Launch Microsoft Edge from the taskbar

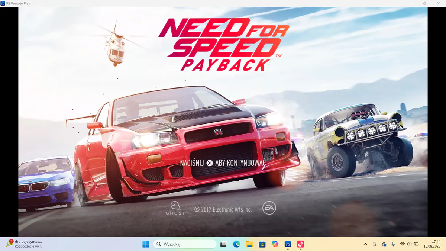pyautogui.click(x=236, y=244)
